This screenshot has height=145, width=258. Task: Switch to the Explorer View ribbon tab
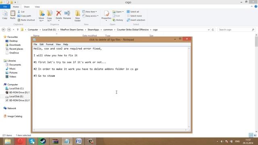tap(37, 7)
